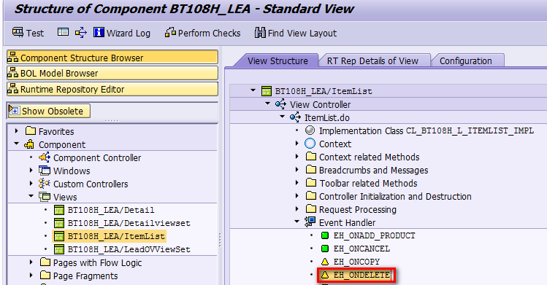
Task: Select view BT108H_LEA/Detail
Action: click(x=111, y=210)
